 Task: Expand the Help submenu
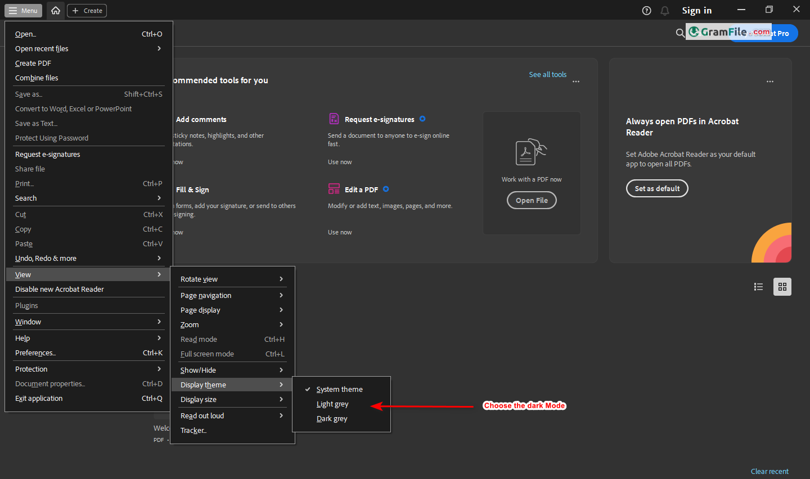[x=89, y=338]
